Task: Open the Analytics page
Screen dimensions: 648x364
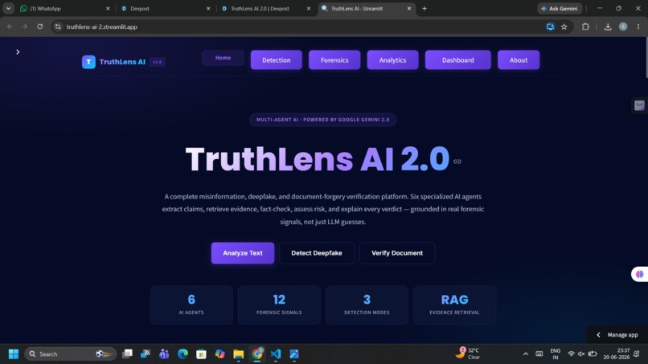Action: click(392, 60)
